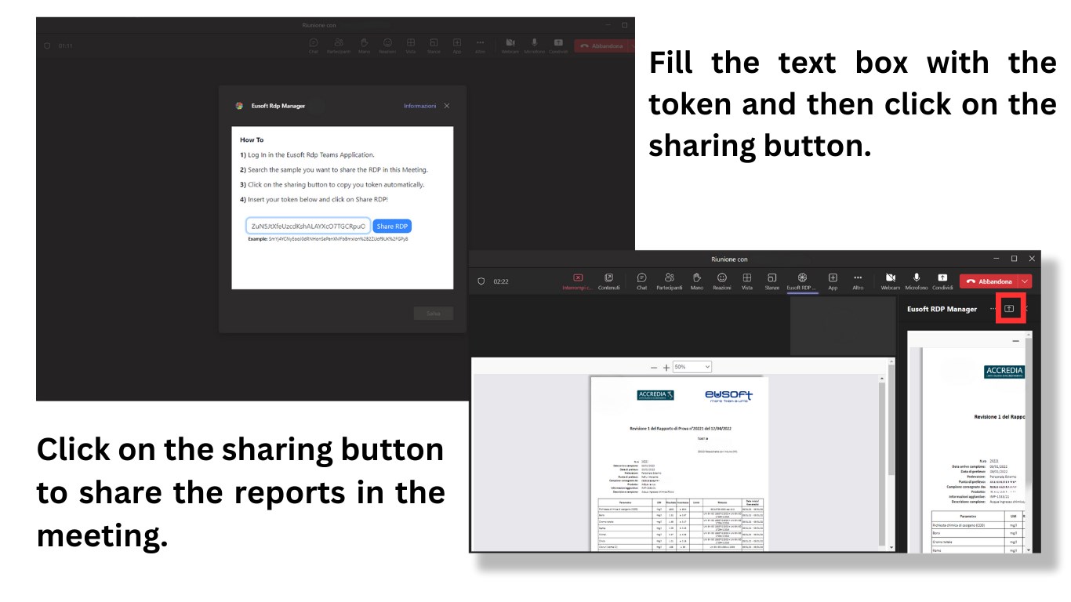This screenshot has height=602, width=1071.
Task: Open Partecipanti in the 02:22 meeting toolbar
Action: pyautogui.click(x=669, y=281)
